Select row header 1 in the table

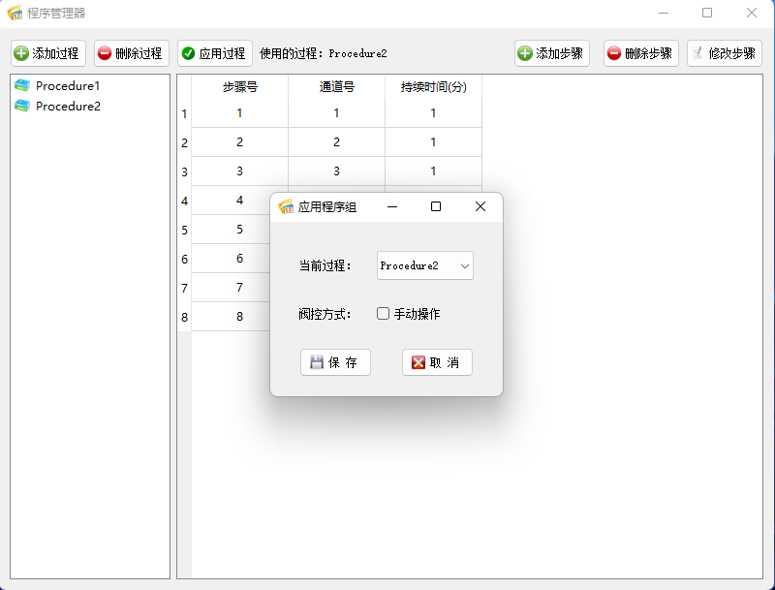pos(184,113)
